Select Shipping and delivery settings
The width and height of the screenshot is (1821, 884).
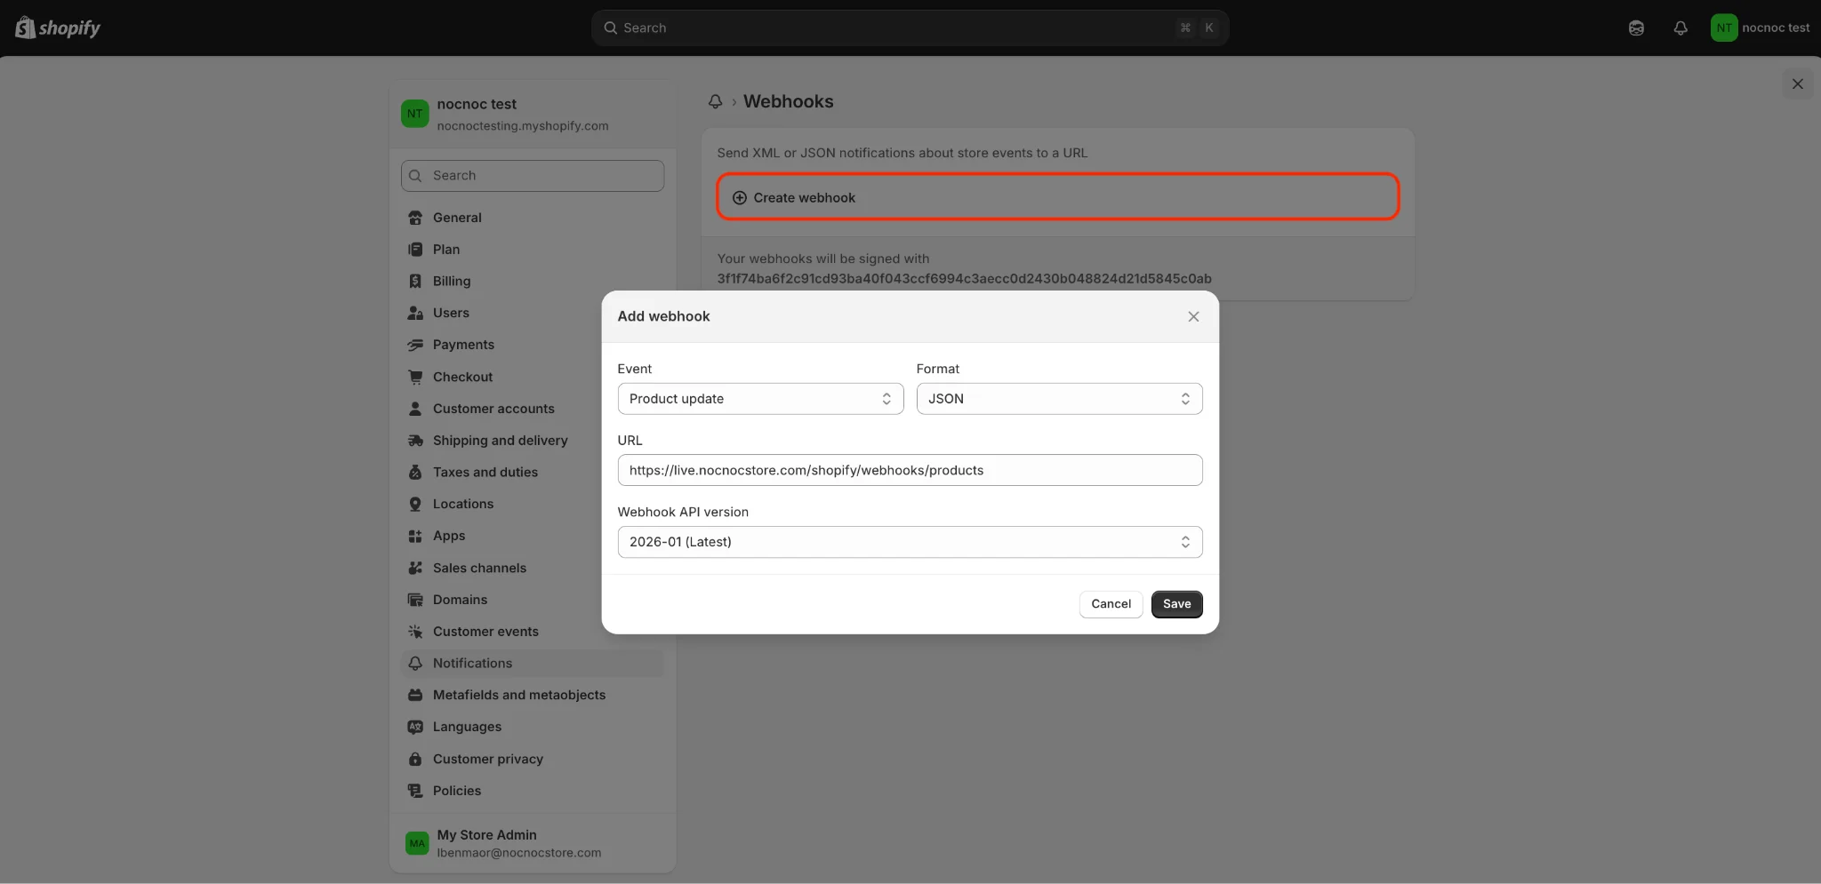click(x=533, y=440)
